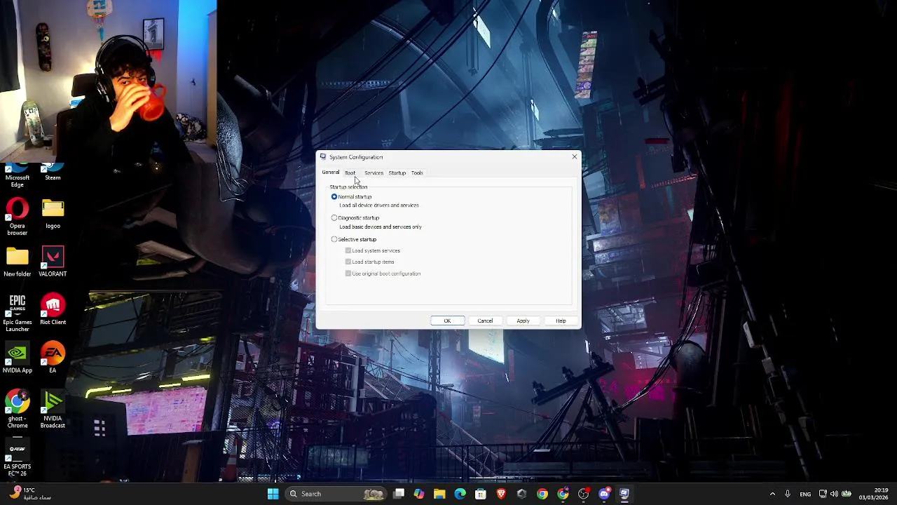Open Google Chrome in the taskbar
Screen dimensions: 897x505
pos(542,494)
